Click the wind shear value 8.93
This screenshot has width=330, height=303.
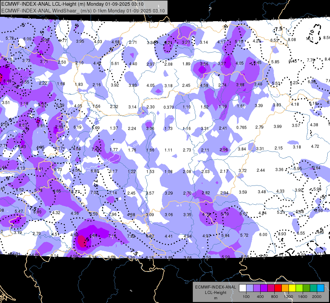(x=282, y=234)
